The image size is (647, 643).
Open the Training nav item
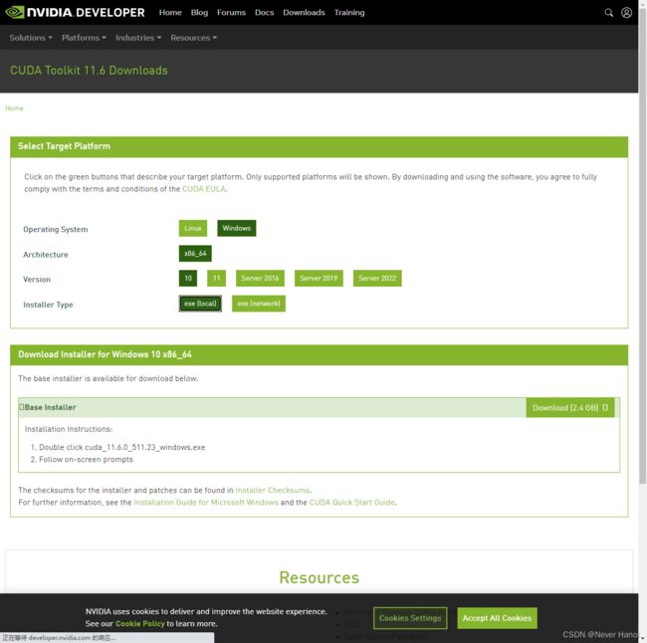[x=349, y=12]
